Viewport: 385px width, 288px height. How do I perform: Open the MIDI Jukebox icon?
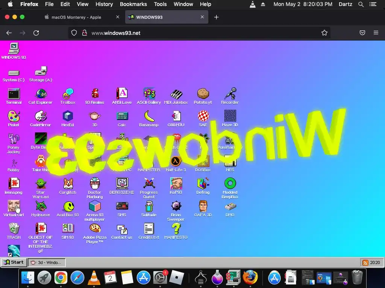click(x=176, y=94)
